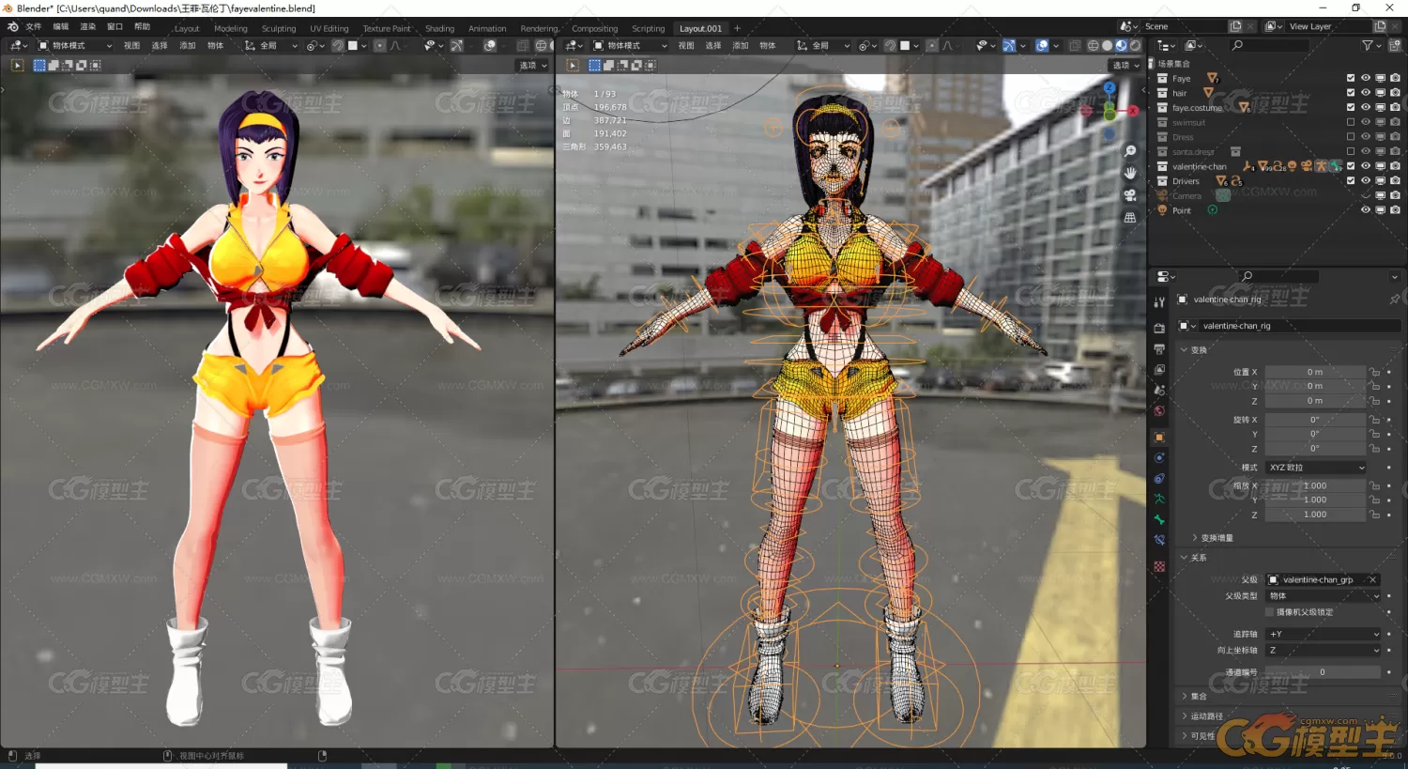Click the 位置 X value field
The image size is (1408, 769).
(1316, 372)
